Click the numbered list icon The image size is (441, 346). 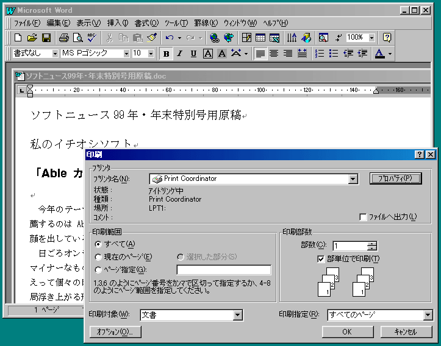[320, 54]
